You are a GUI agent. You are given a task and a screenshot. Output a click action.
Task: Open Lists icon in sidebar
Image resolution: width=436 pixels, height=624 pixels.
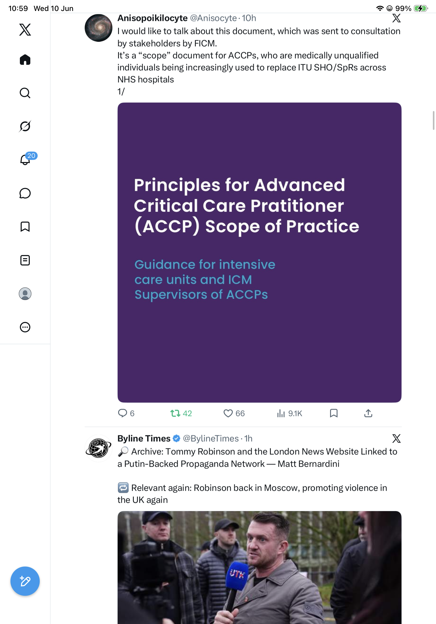click(25, 260)
